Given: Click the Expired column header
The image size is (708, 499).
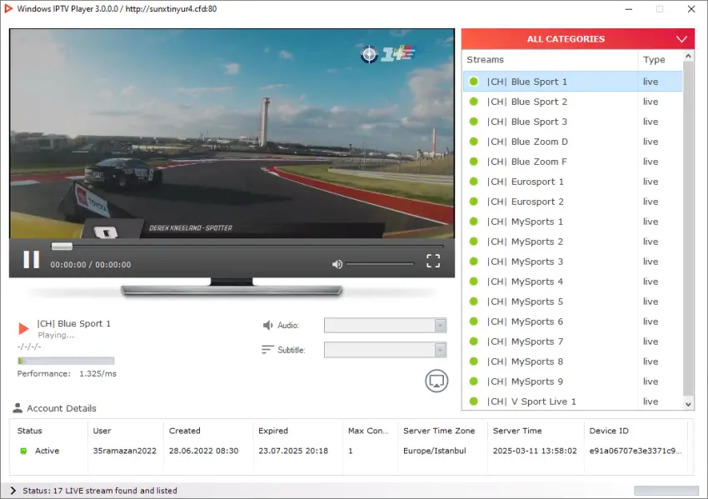Looking at the screenshot, I should point(273,431).
